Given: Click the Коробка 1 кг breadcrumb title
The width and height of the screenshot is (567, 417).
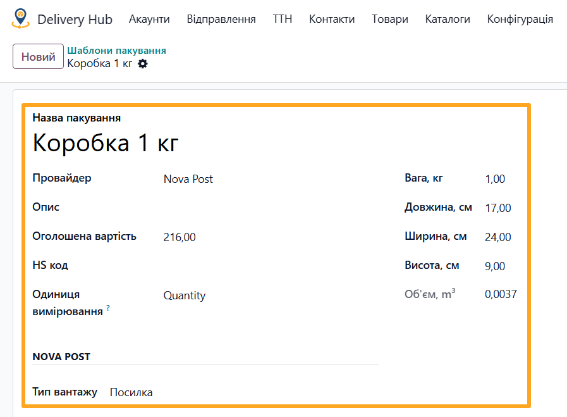Looking at the screenshot, I should (x=100, y=63).
